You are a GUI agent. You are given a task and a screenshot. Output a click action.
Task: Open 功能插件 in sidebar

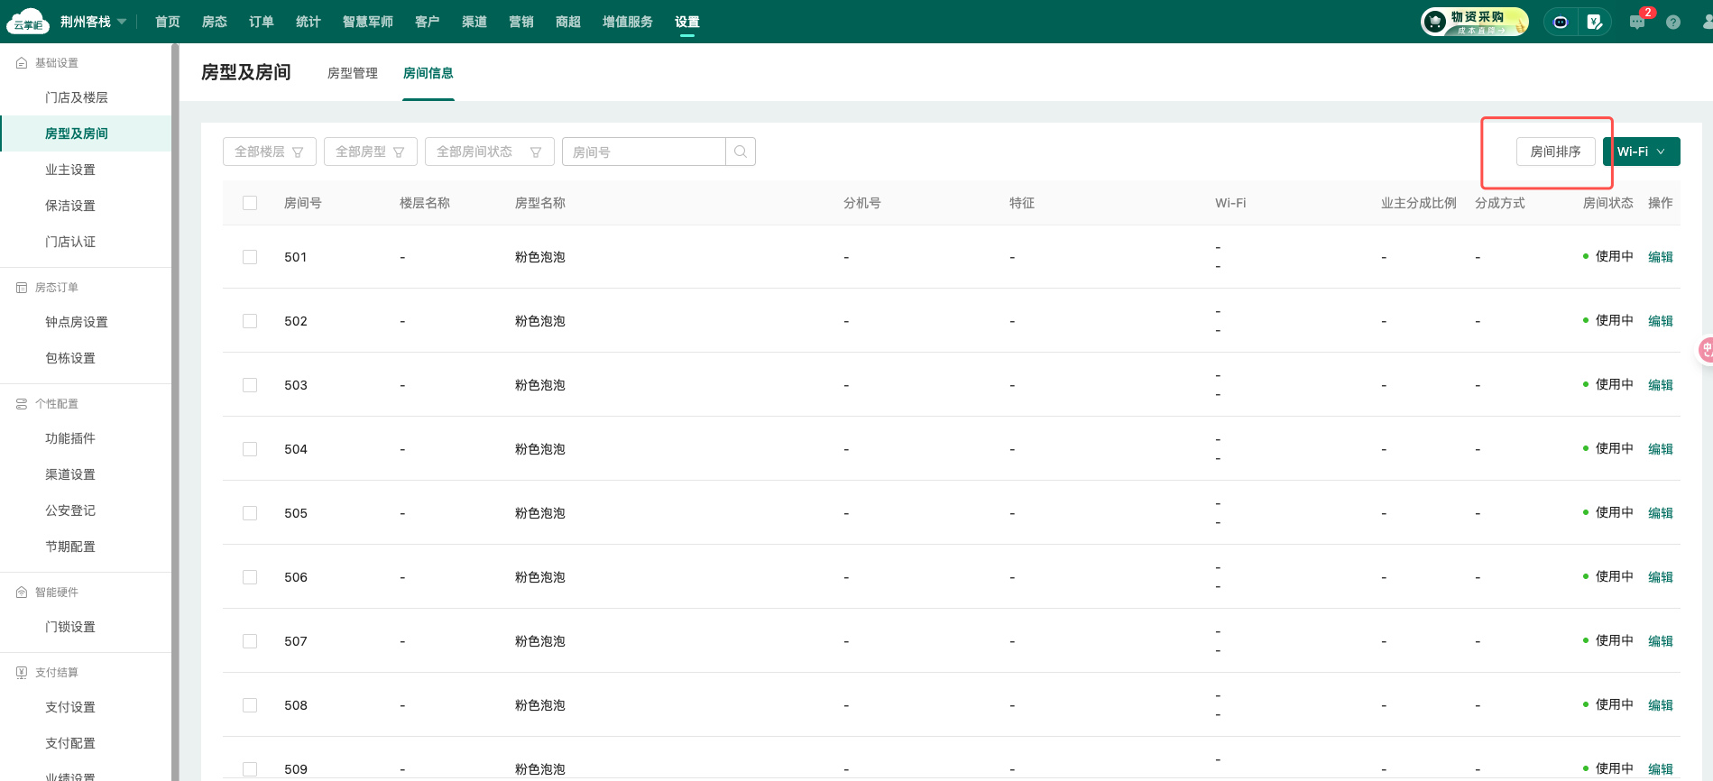coord(70,438)
